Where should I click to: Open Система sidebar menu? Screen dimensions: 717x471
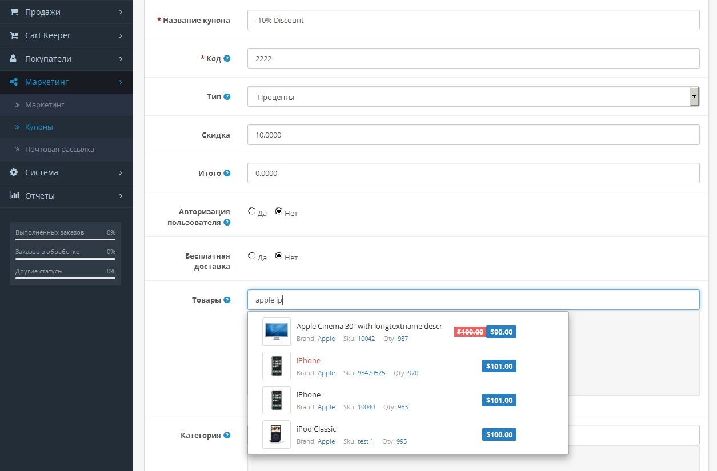tap(66, 172)
